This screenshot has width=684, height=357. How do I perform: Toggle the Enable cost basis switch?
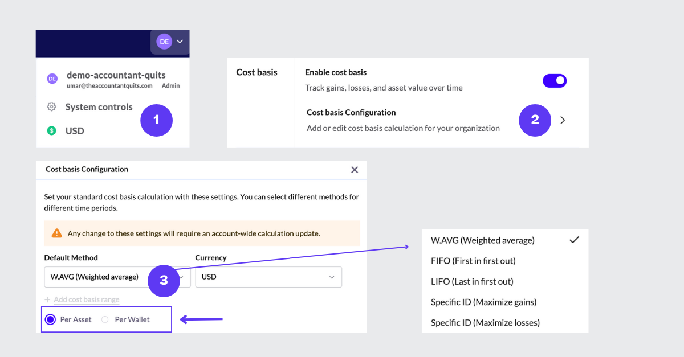pyautogui.click(x=555, y=81)
